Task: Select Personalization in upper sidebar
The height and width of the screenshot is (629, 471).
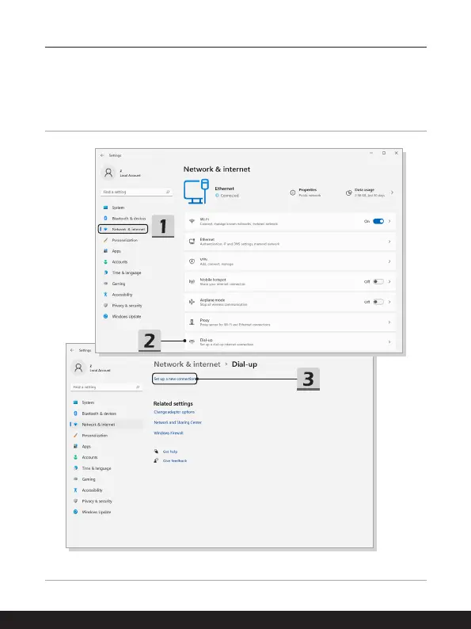Action: point(124,240)
